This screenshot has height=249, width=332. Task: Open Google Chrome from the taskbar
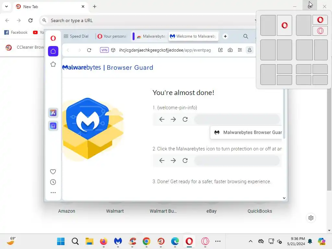point(147,241)
